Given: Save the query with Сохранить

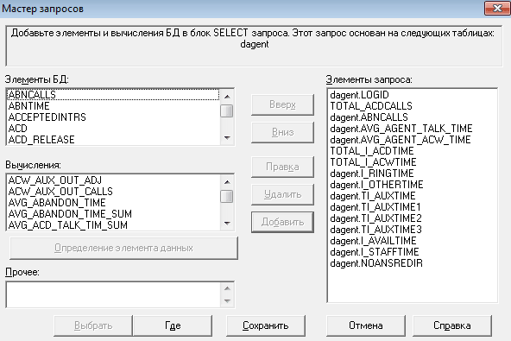Looking at the screenshot, I should pyautogui.click(x=266, y=325).
